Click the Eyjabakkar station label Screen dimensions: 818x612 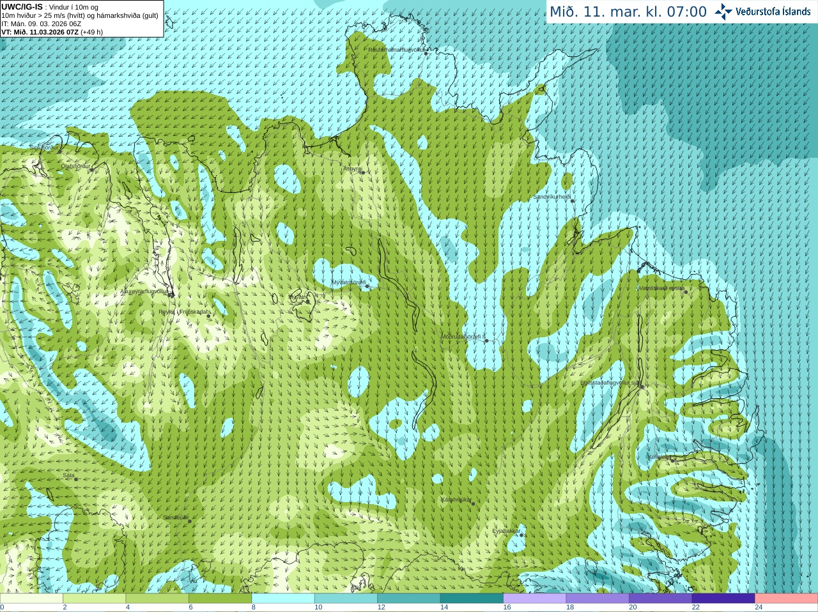(x=506, y=530)
